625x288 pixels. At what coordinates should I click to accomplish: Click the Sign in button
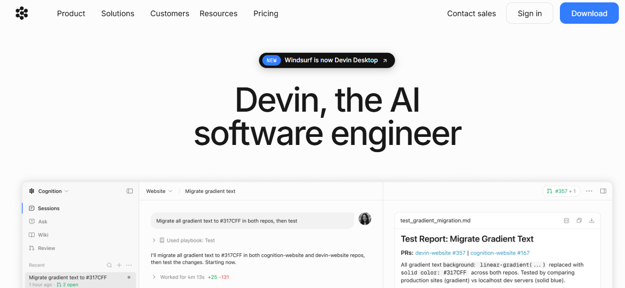pos(529,13)
